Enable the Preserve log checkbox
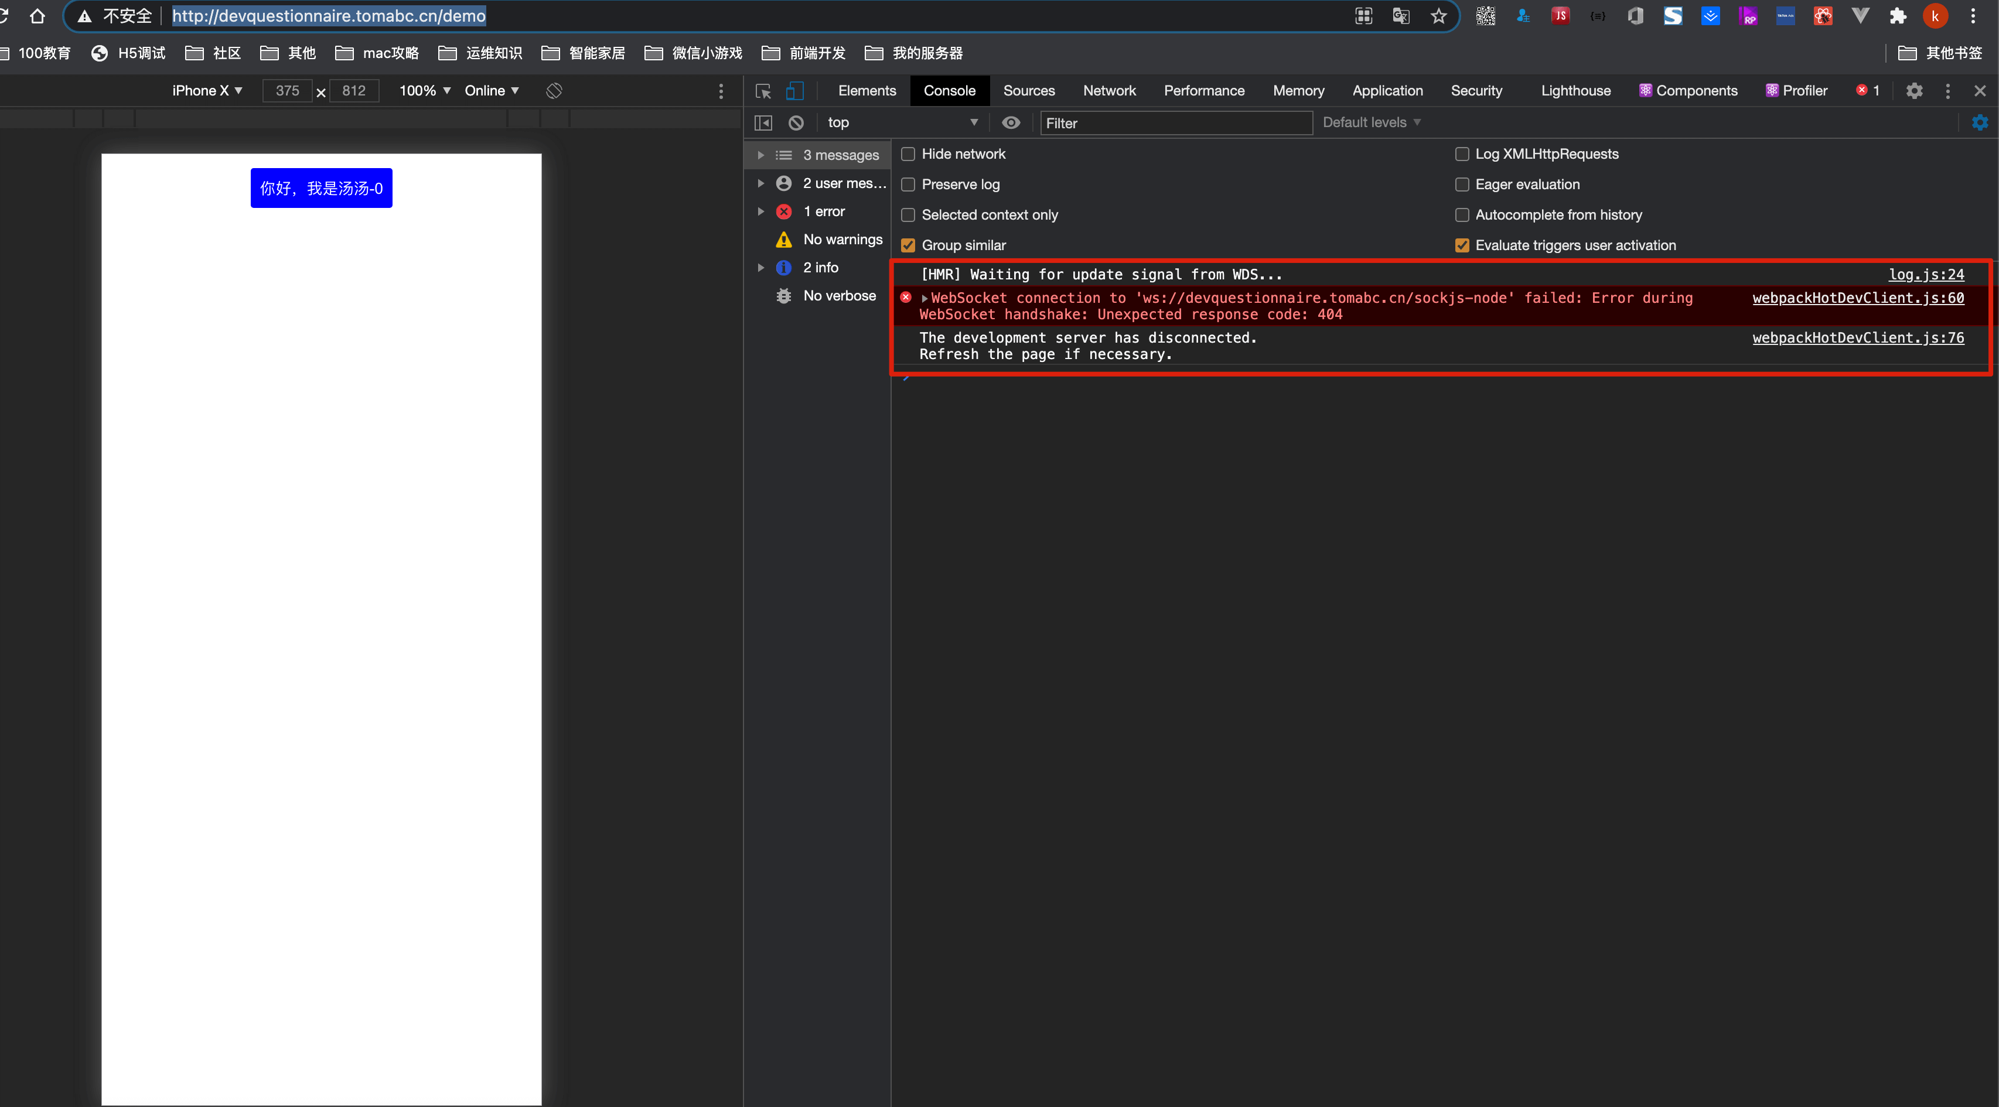 click(908, 184)
